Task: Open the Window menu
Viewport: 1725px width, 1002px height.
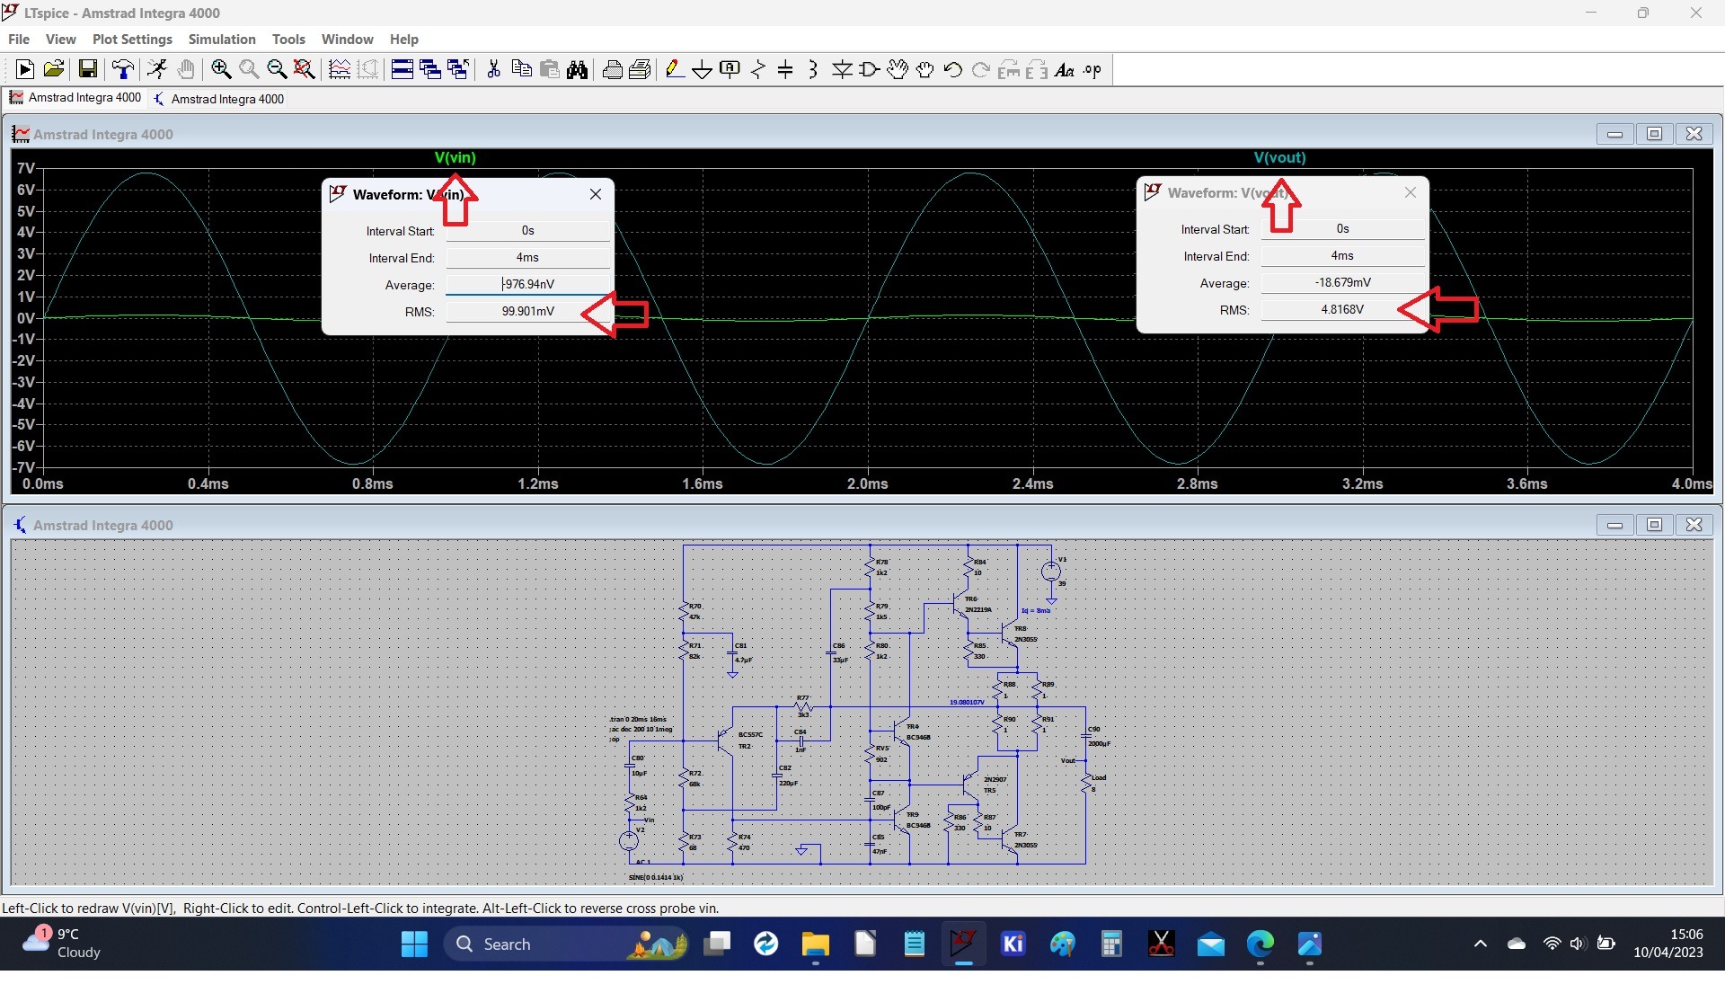Action: click(x=347, y=39)
